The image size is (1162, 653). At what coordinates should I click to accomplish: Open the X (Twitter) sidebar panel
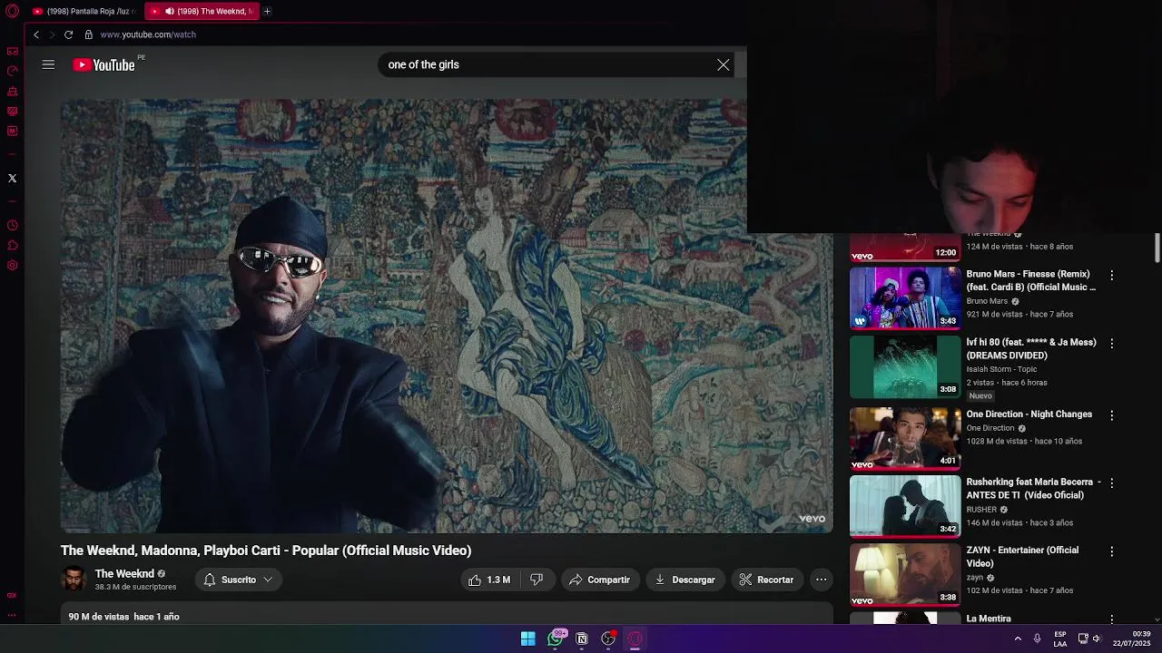click(13, 178)
